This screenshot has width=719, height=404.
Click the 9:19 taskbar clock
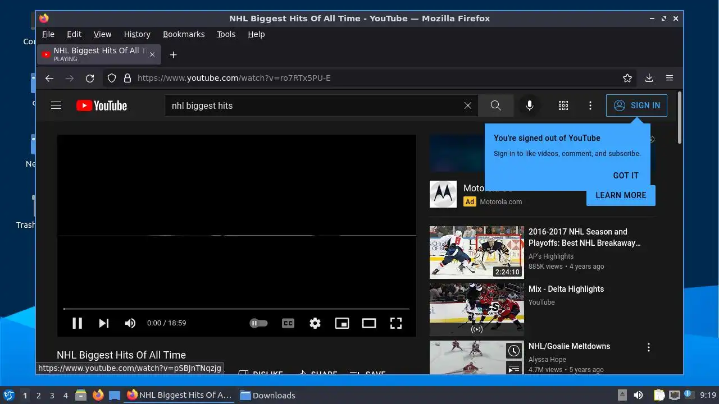[x=708, y=395]
